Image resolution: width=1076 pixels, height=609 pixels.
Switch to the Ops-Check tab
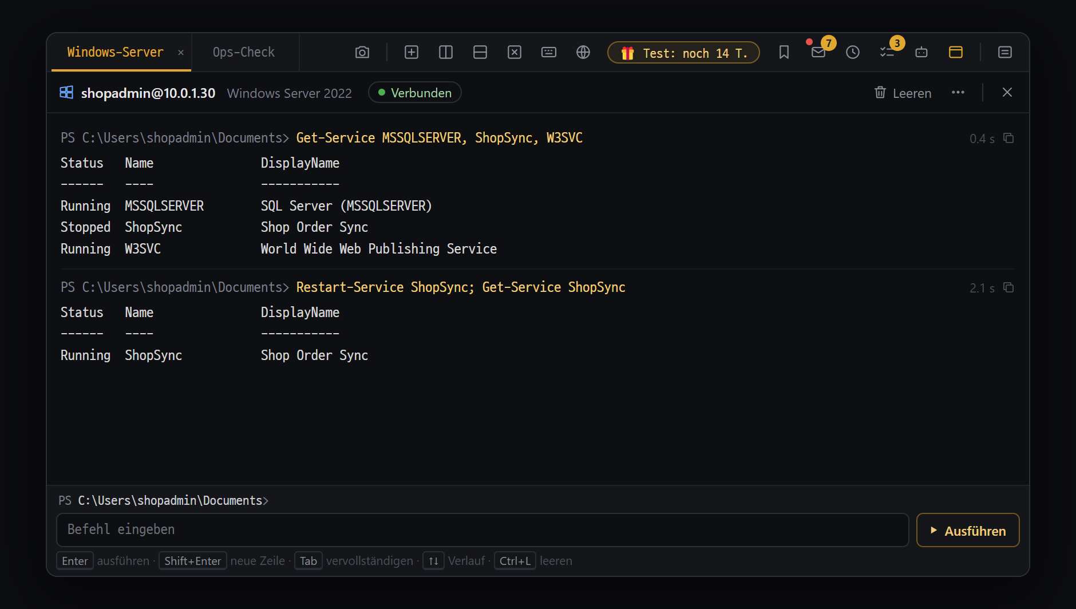[244, 52]
